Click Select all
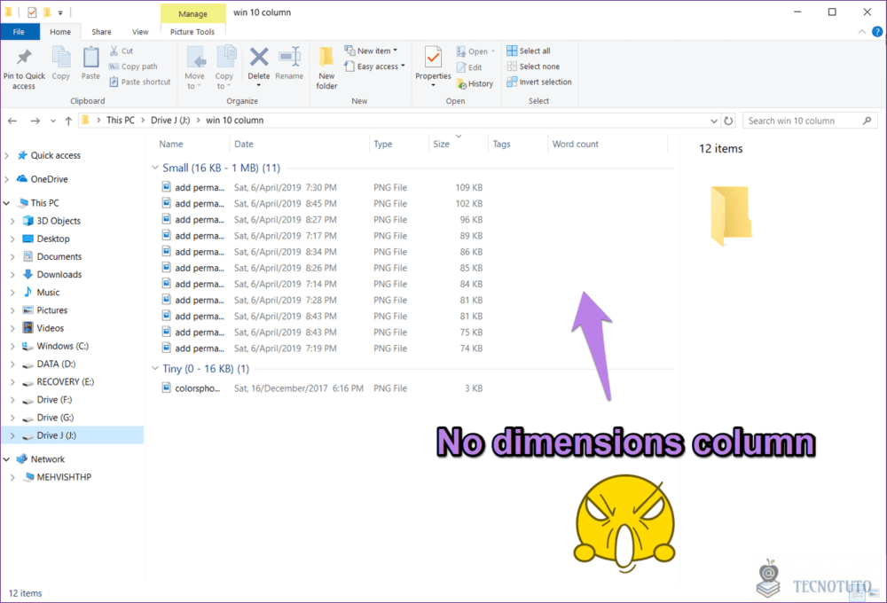 [x=529, y=51]
